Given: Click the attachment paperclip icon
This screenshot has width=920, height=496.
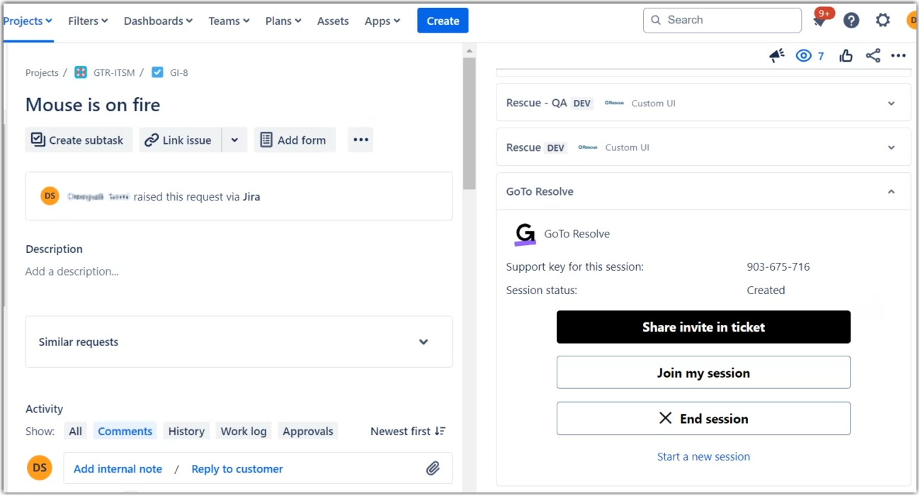Looking at the screenshot, I should coord(433,468).
